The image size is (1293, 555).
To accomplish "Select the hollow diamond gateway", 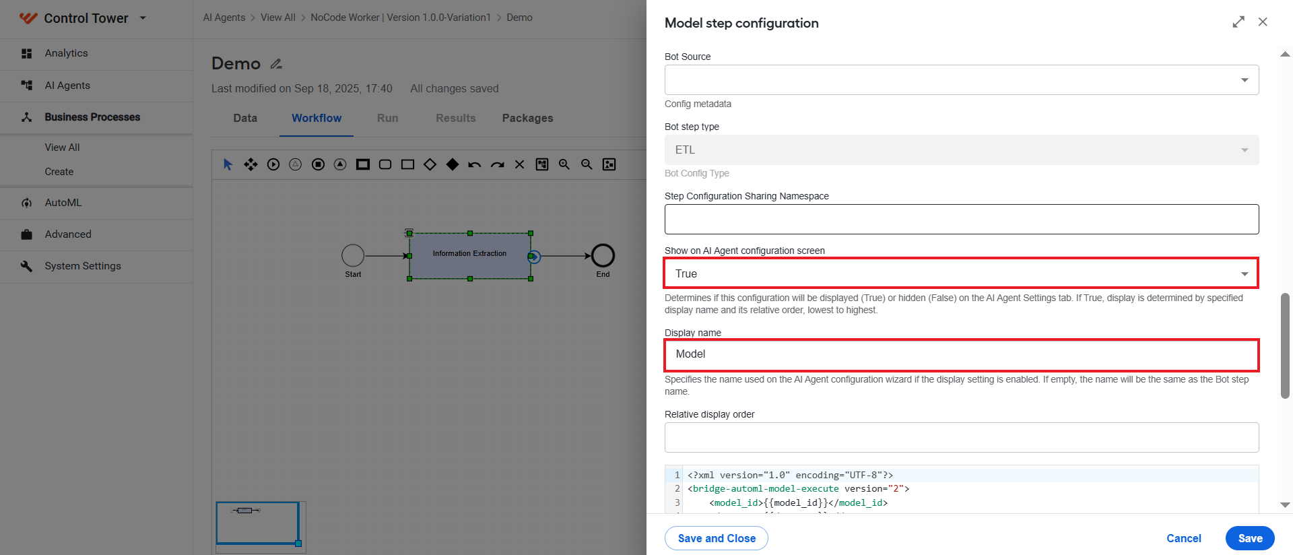I will (430, 164).
